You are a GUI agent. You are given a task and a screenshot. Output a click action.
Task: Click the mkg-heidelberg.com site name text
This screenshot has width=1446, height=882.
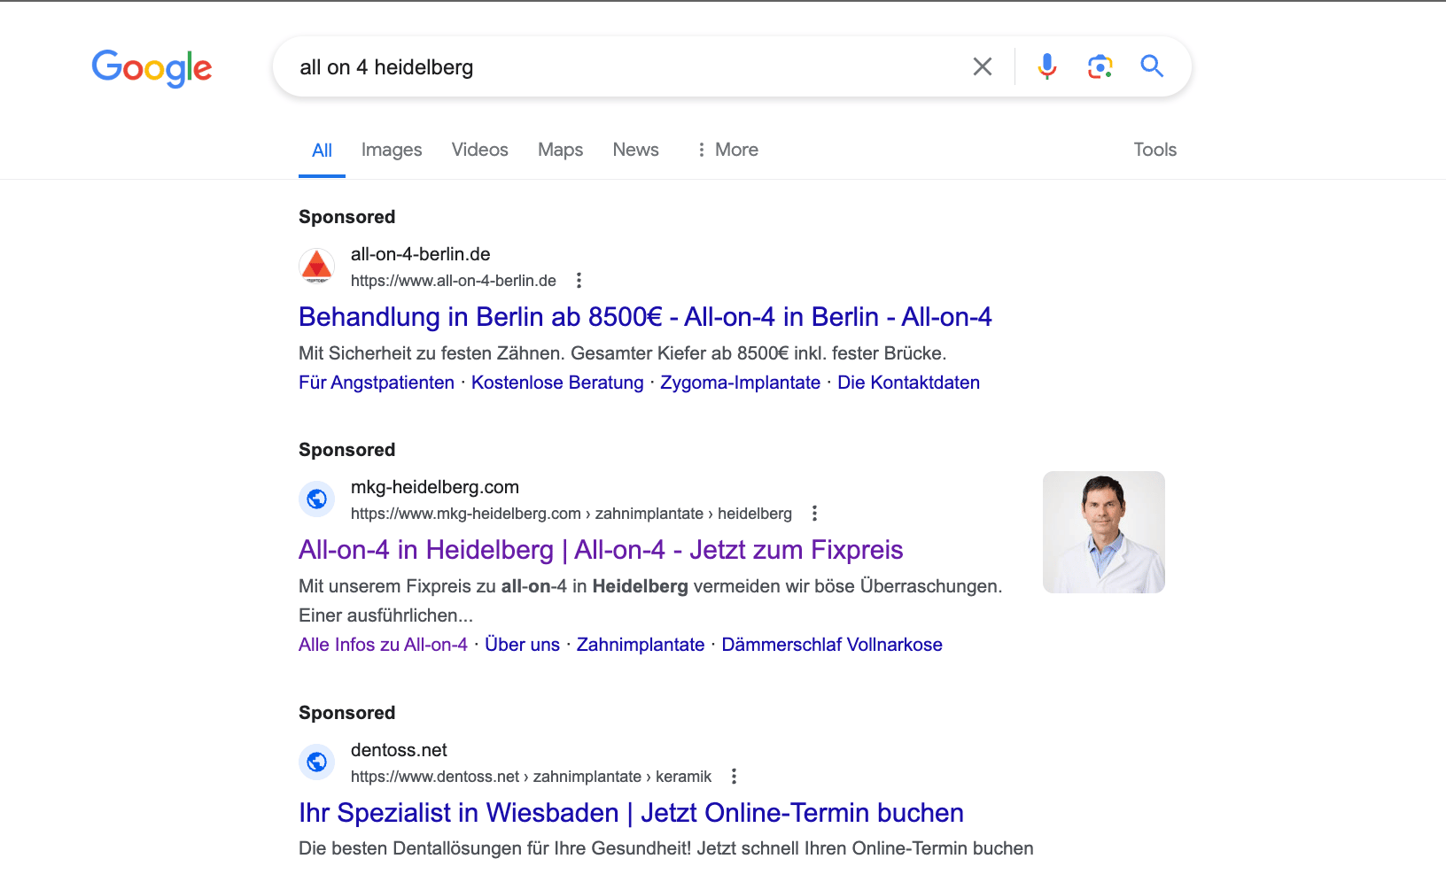pyautogui.click(x=435, y=487)
